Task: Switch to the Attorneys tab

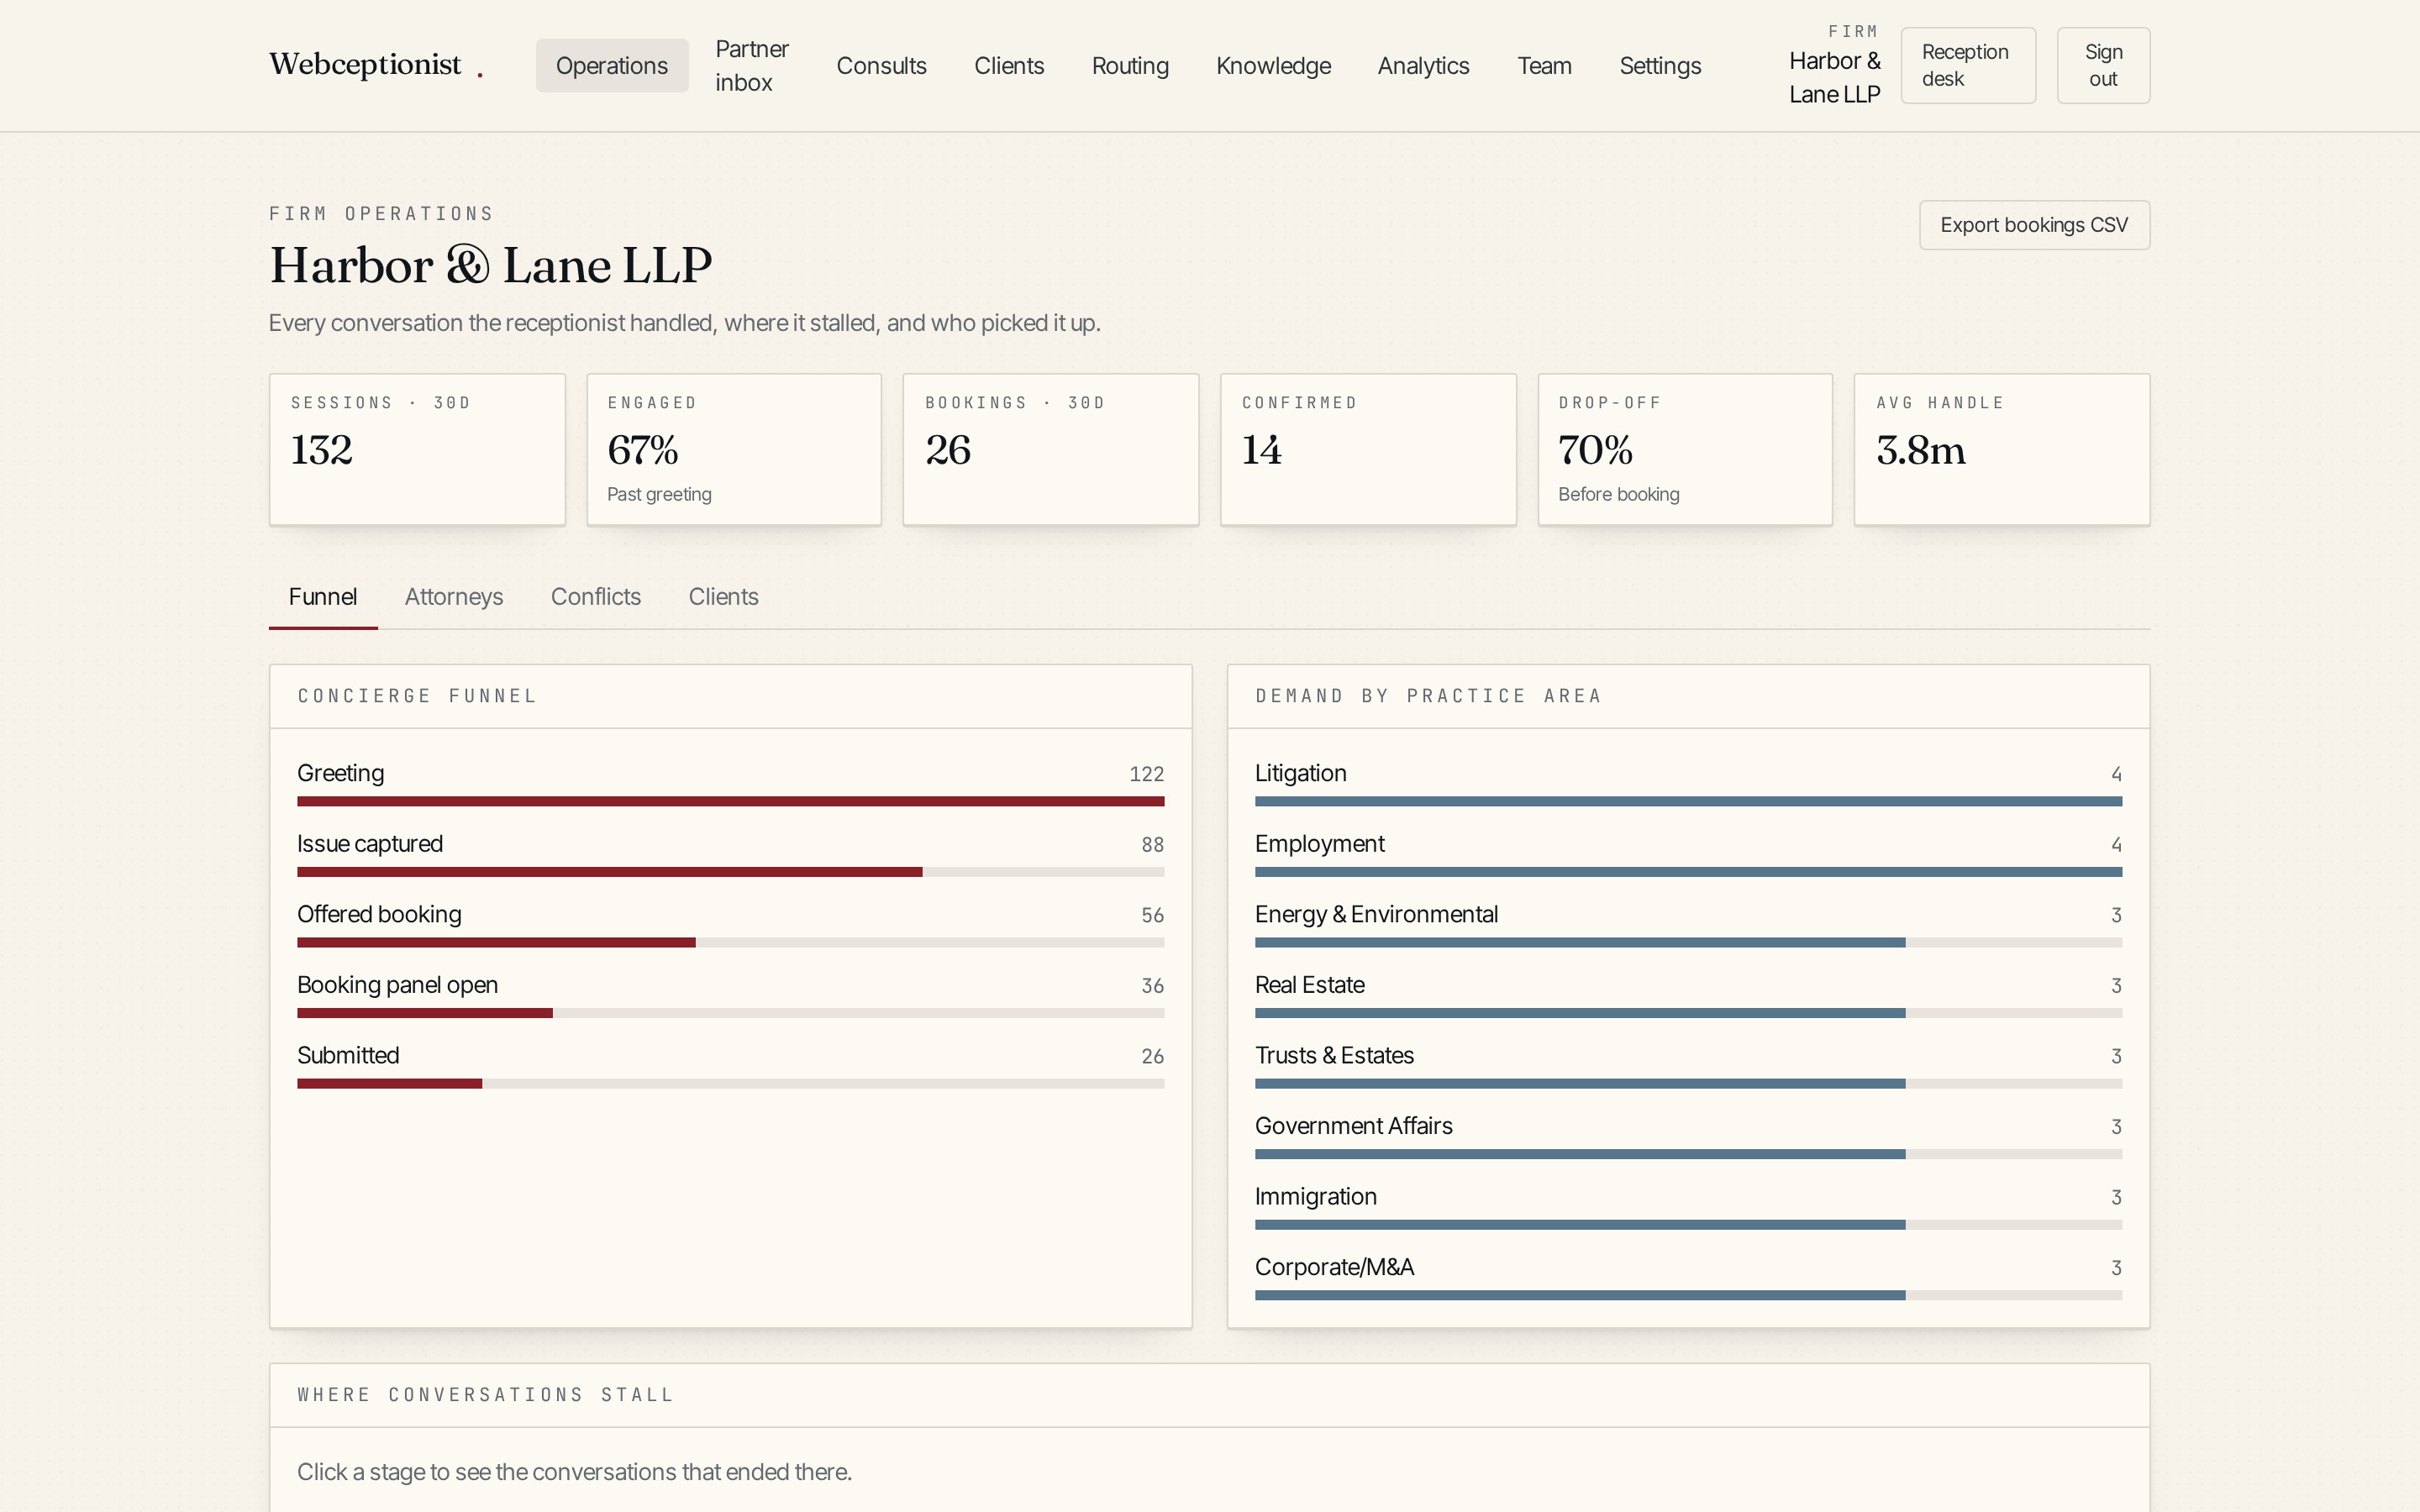Action: pos(454,597)
